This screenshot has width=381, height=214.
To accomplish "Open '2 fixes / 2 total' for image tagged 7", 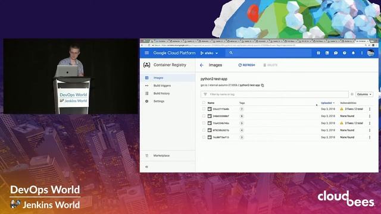I will (354, 109).
